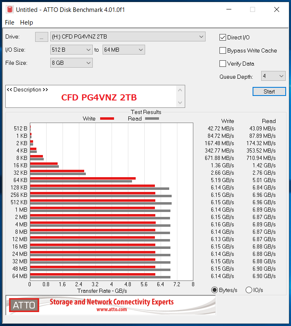This screenshot has height=326, width=291.
Task: Click the gray Read legend swatch
Action: [x=152, y=119]
